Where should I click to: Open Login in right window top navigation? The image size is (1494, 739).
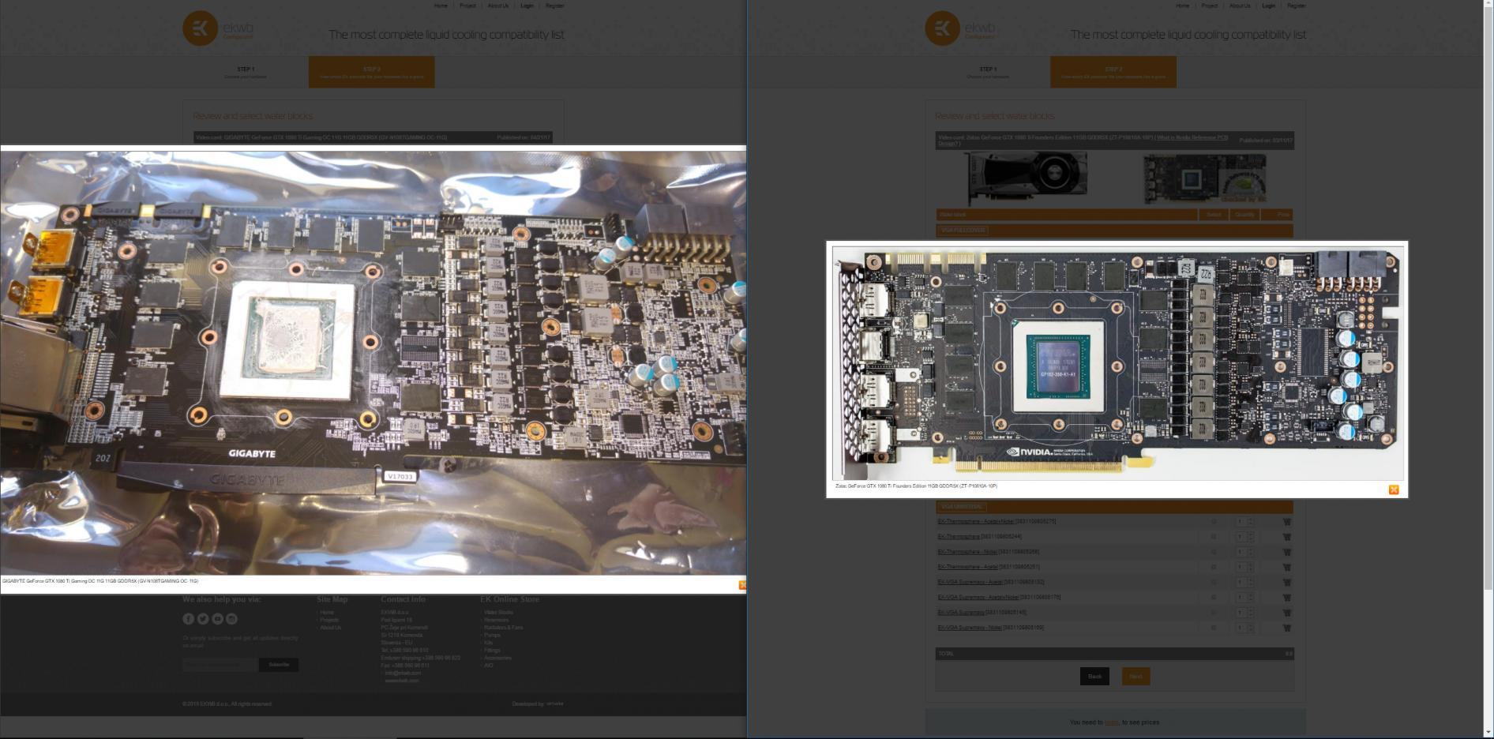coord(1269,6)
